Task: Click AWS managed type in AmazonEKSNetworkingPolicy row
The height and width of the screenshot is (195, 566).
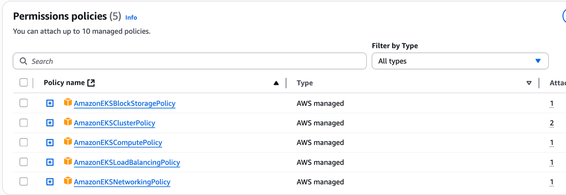Action: (x=320, y=182)
